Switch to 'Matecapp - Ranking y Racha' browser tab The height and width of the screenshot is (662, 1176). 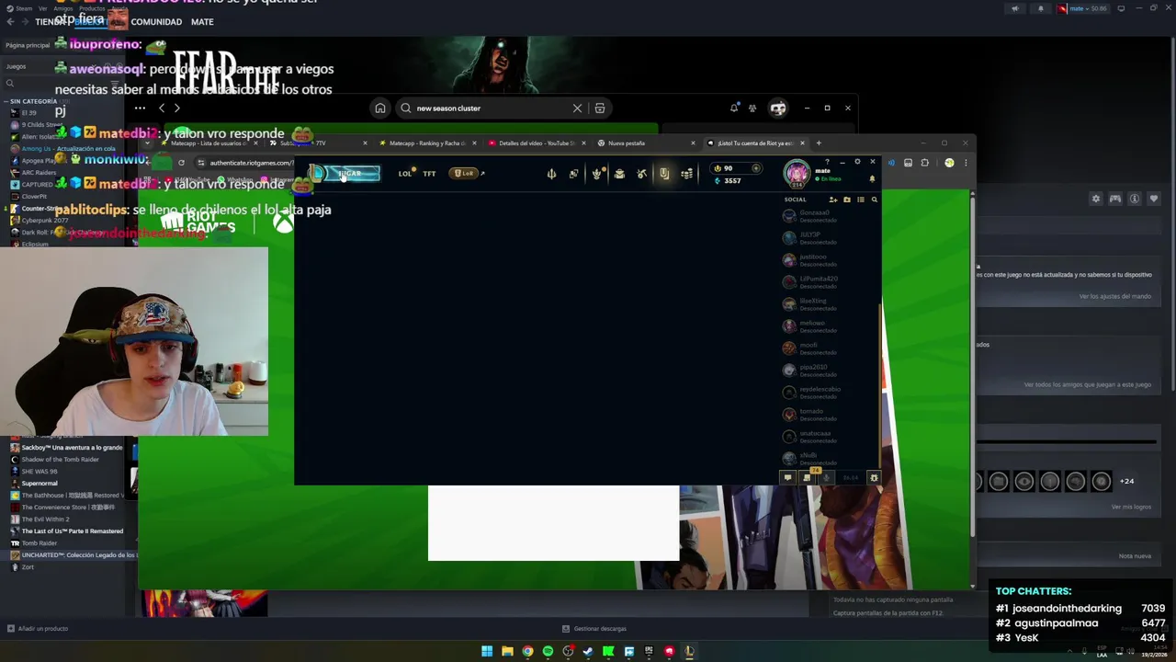tap(427, 143)
